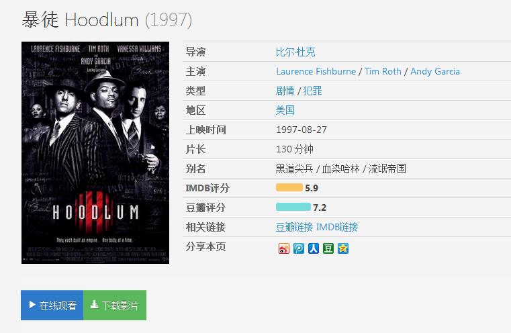Open the 美国 region link
The image size is (511, 333).
click(x=285, y=110)
